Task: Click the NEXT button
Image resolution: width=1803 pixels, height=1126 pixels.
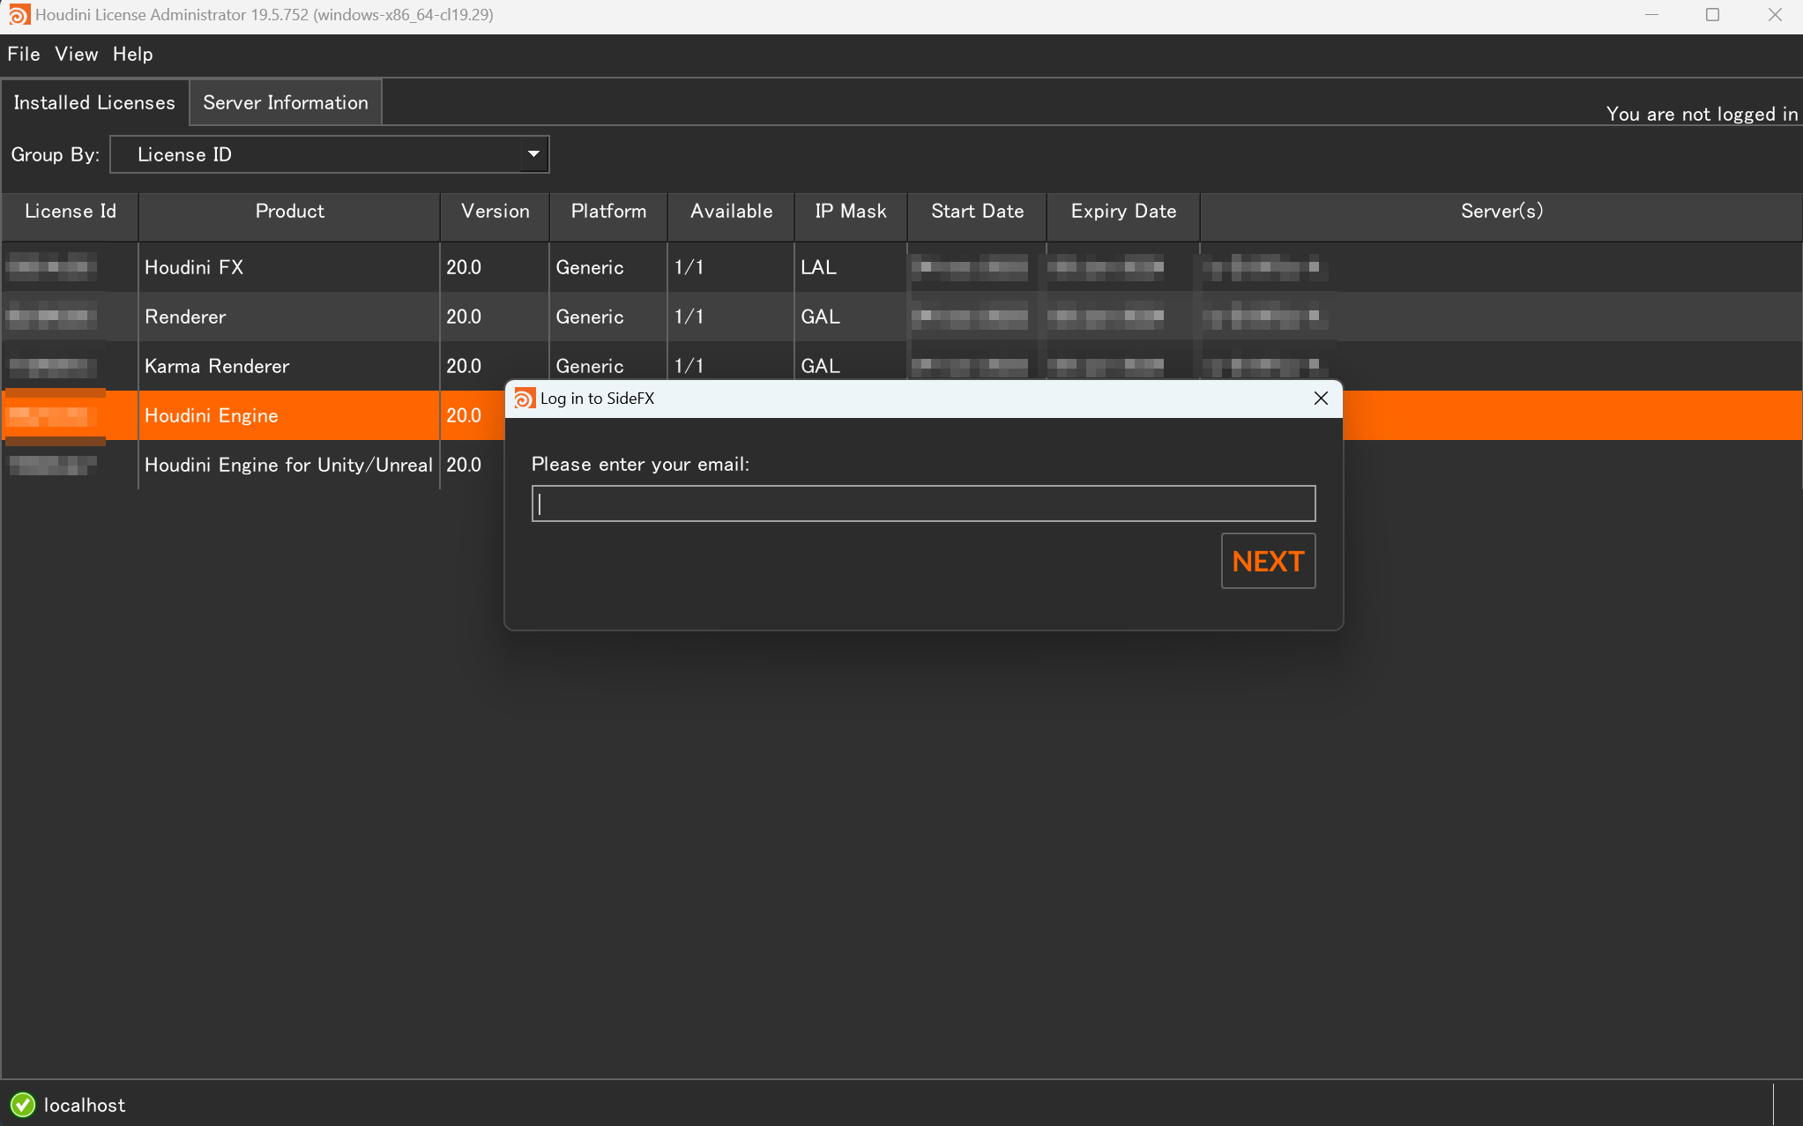Action: (1267, 561)
